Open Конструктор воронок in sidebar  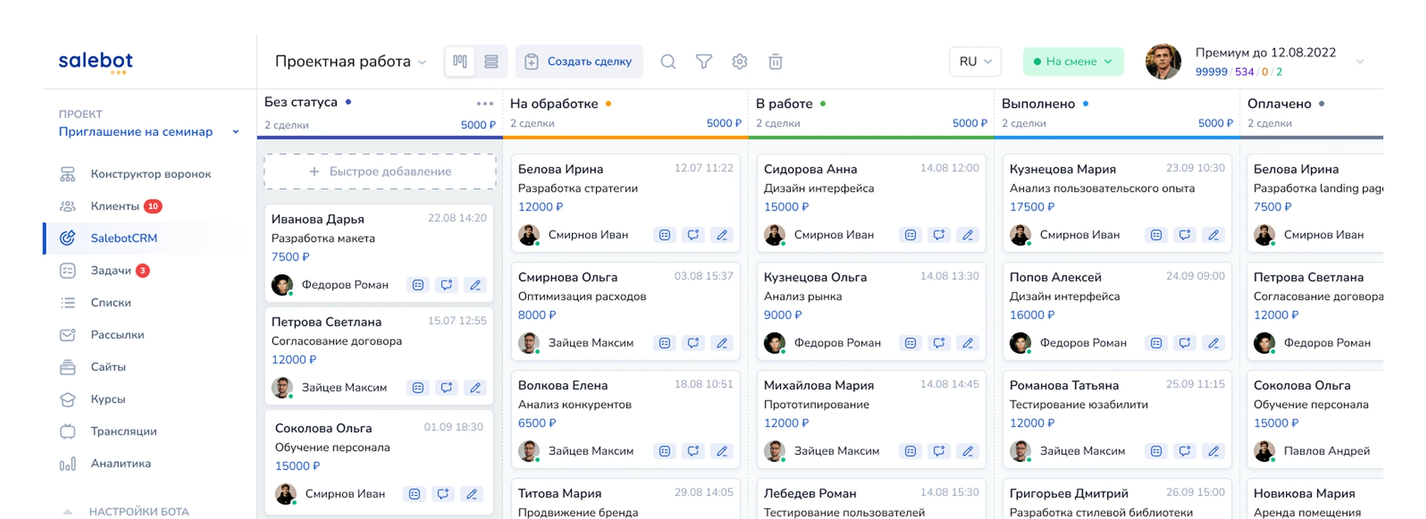tap(151, 174)
